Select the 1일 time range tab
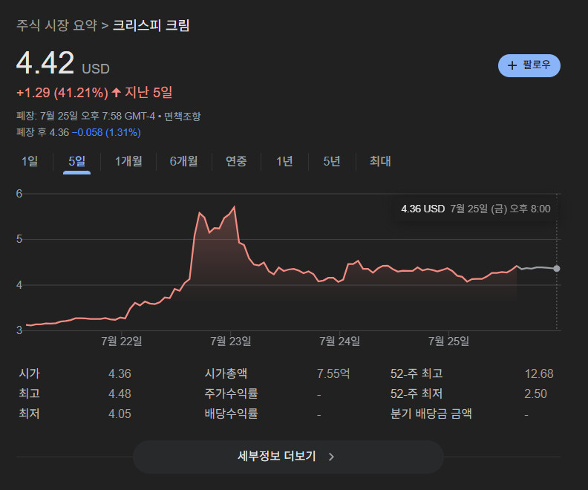588x490 pixels. pos(30,161)
